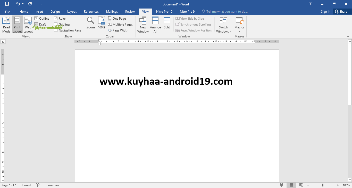Open Customize Quick Access Toolbar dropdown

pyautogui.click(x=42, y=4)
